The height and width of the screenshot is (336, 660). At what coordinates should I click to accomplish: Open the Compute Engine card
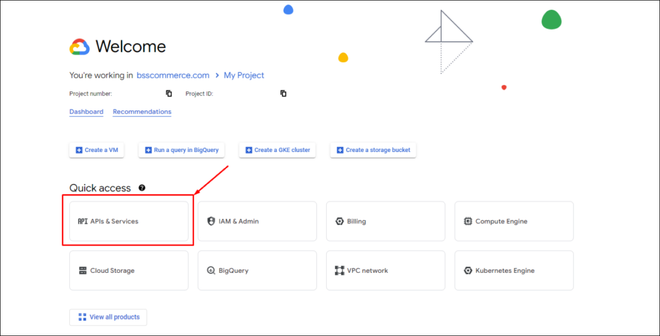(x=514, y=221)
